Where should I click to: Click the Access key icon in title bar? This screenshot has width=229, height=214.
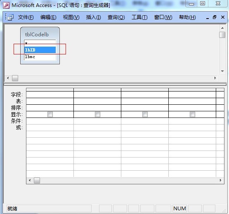point(6,5)
